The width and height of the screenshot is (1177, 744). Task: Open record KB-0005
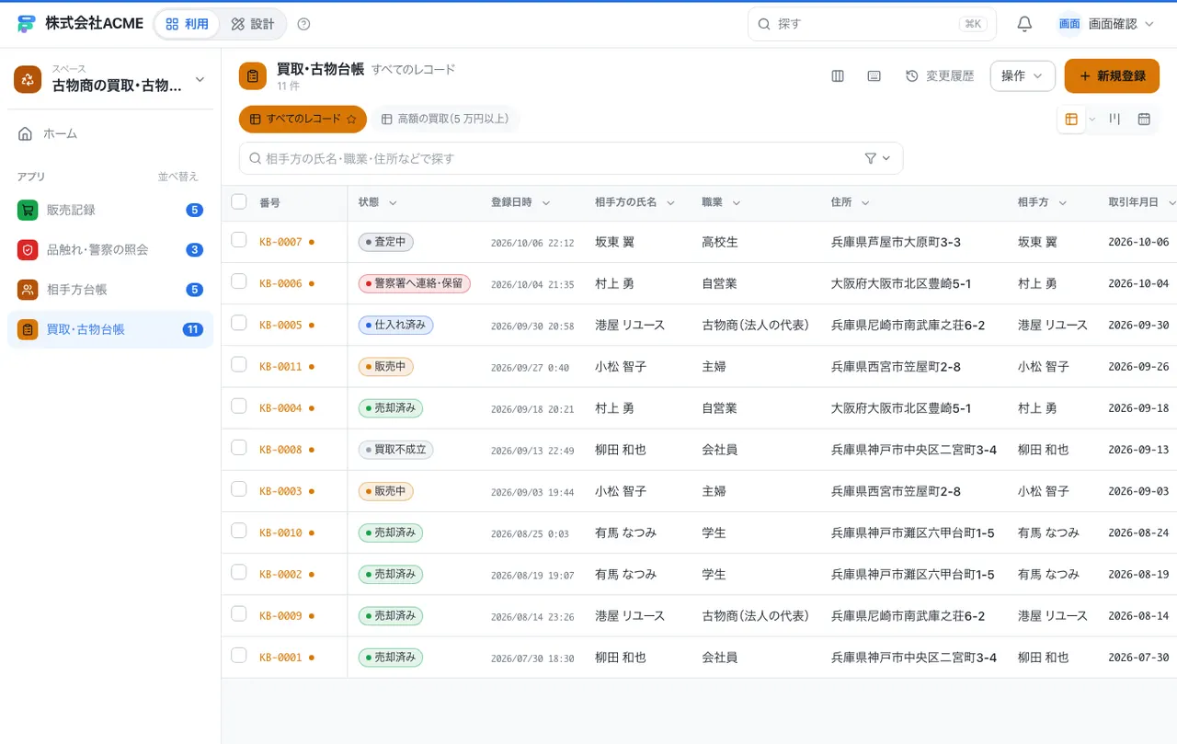[280, 325]
